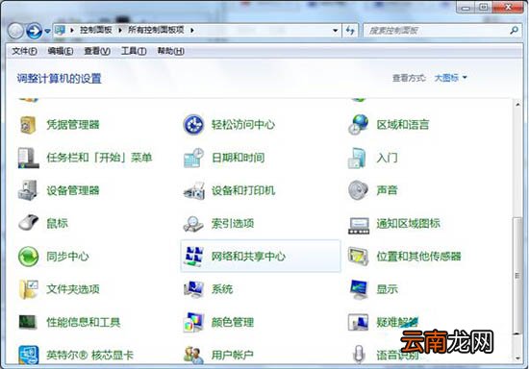The width and height of the screenshot is (529, 369).
Task: Open the 文件(F) menu
Action: point(24,51)
